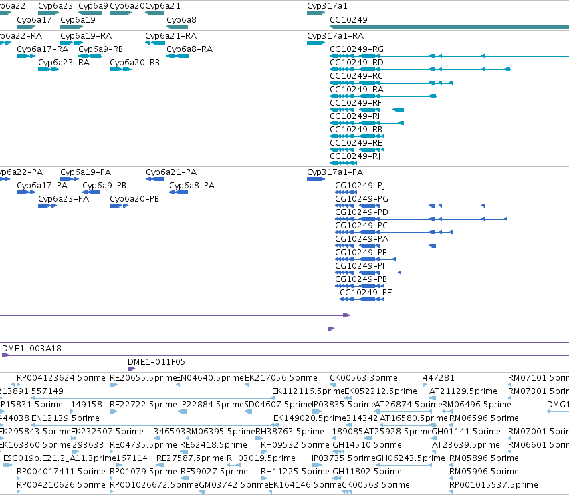
Task: Select transcript Cyp6a17-RA
Action: (x=42, y=49)
